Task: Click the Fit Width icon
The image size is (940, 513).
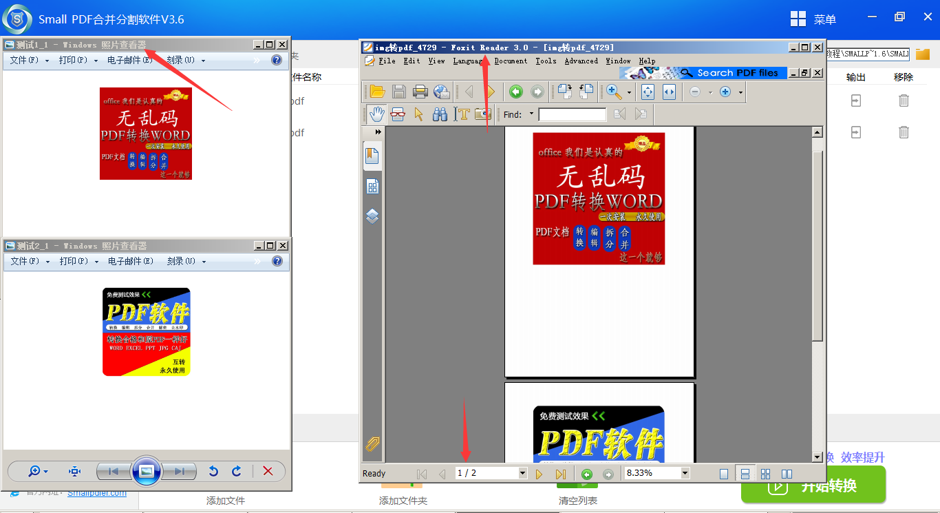Action: [669, 92]
